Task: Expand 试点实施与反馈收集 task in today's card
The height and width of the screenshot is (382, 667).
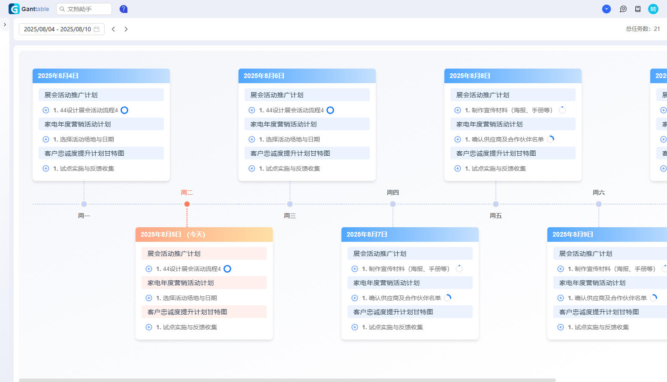Action: 149,327
